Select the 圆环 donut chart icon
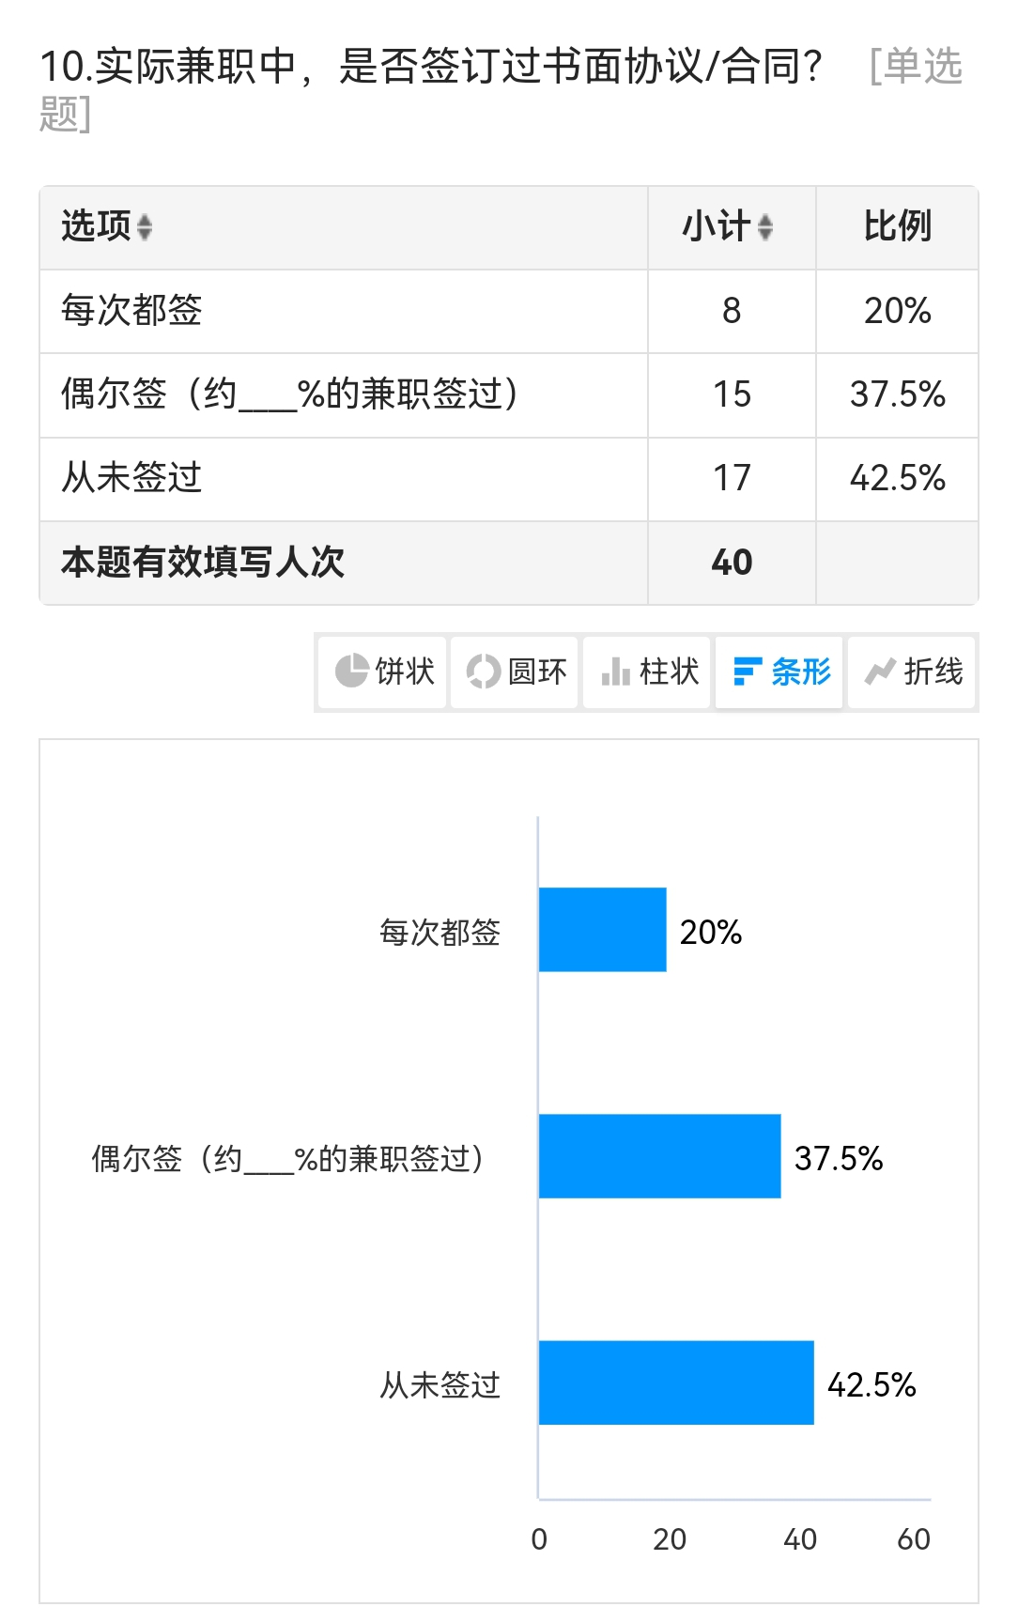Viewport: 1018px width, 1622px height. click(483, 672)
